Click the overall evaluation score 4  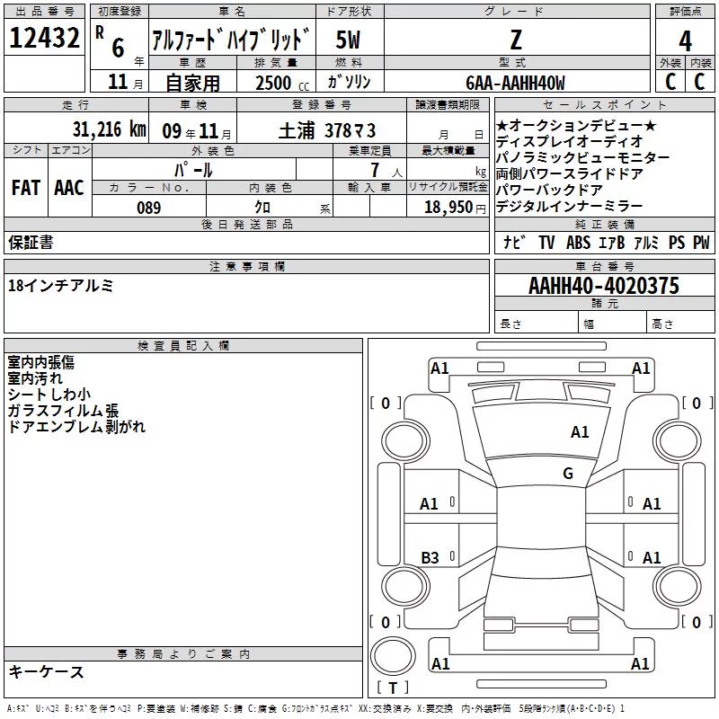pos(685,40)
